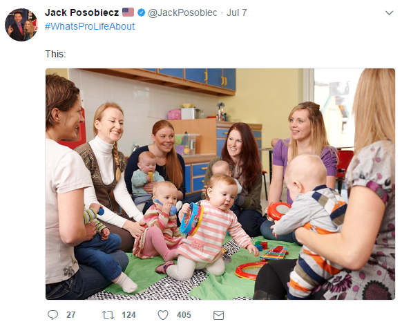Click the US flag emoji icon
Screen dimensions: 402x324
(x=128, y=12)
